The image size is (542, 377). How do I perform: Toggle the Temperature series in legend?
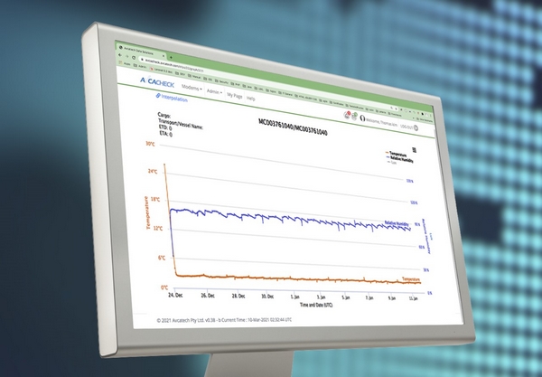pos(397,153)
